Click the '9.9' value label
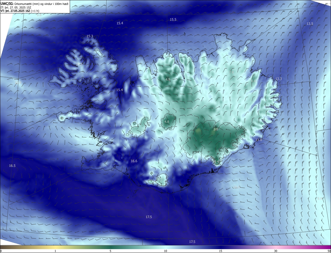Viewport: 331px width, 253px height. coord(320,198)
